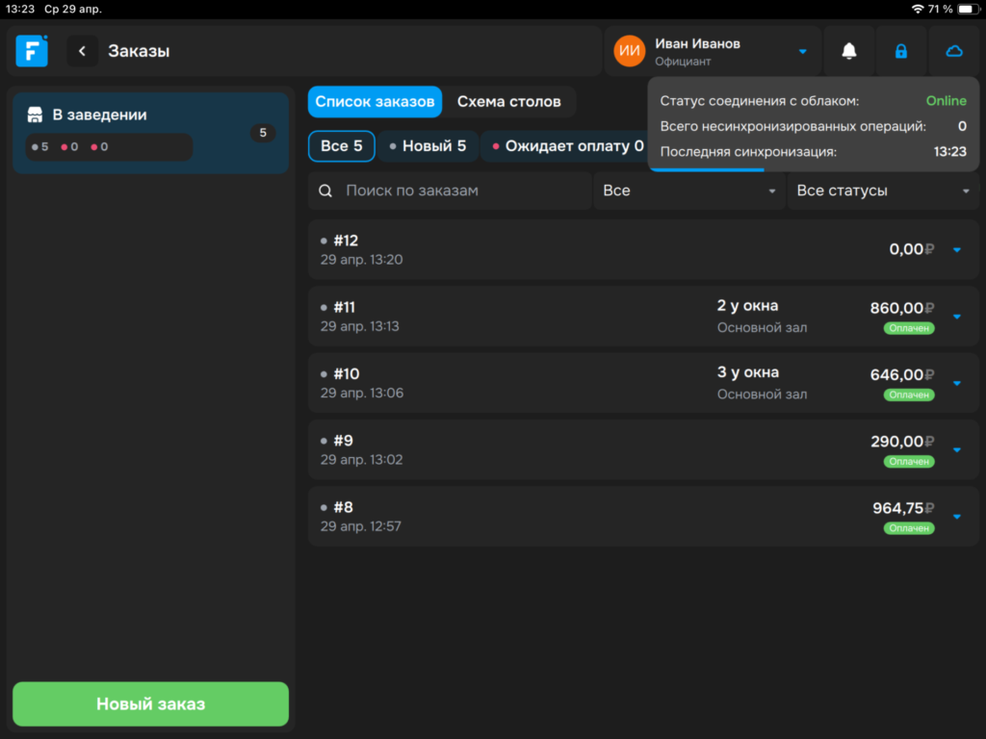This screenshot has width=986, height=739.
Task: Tap battery indicator in status bar
Action: [x=969, y=9]
